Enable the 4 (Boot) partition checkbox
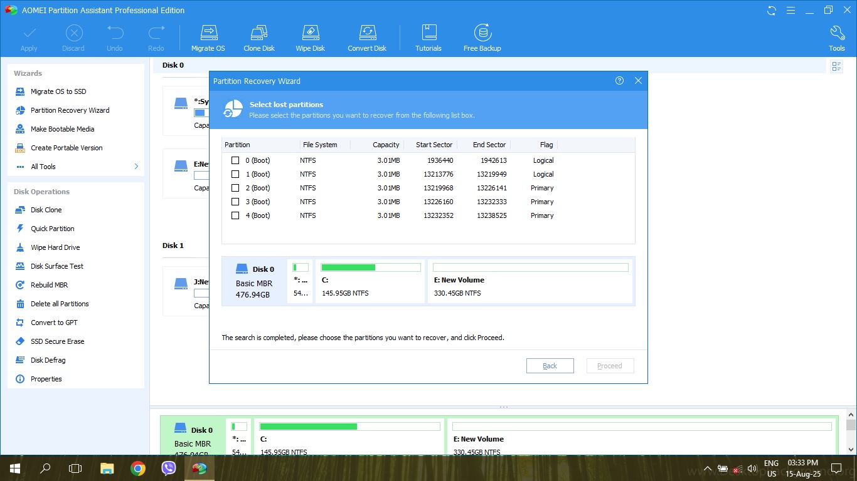The width and height of the screenshot is (857, 481). tap(235, 215)
